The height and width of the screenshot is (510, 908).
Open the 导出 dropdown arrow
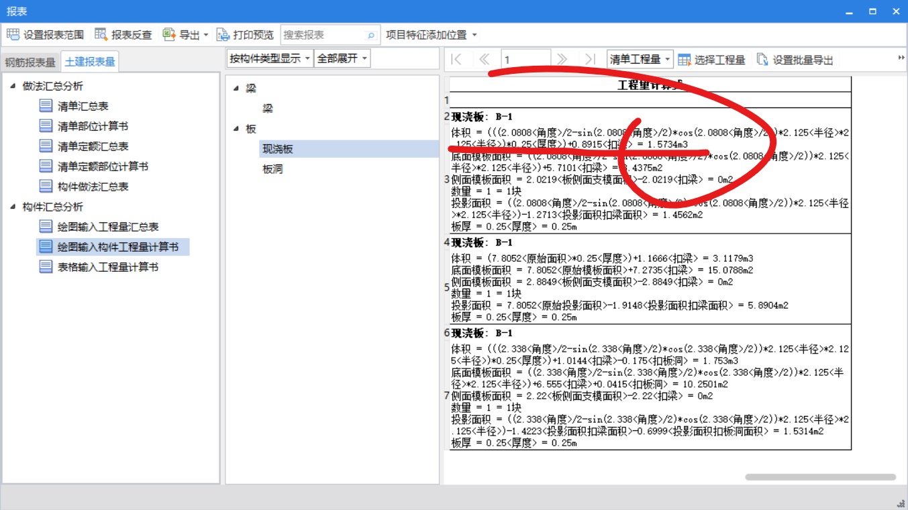pyautogui.click(x=206, y=35)
